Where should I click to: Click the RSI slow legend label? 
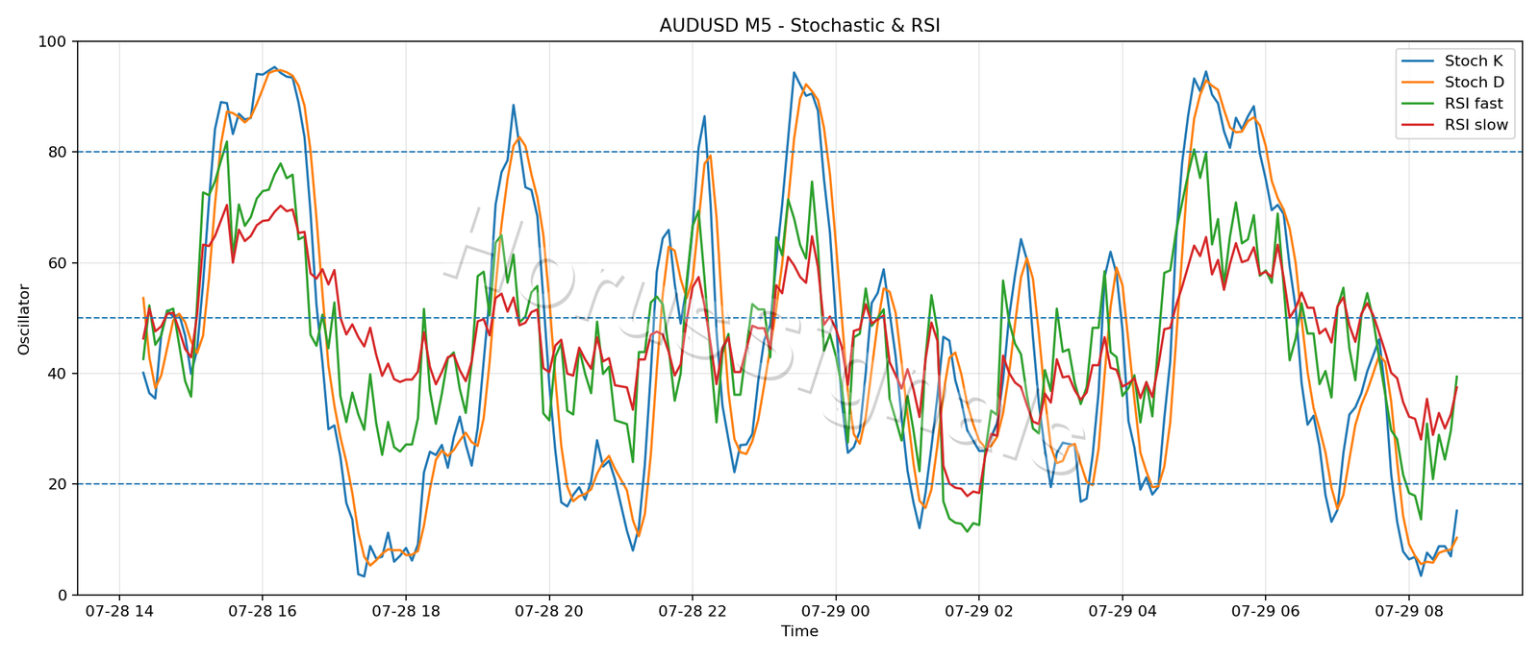coord(1476,125)
